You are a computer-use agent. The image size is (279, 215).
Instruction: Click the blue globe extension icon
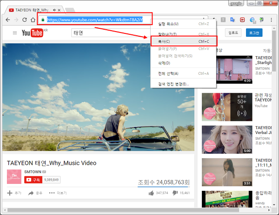[252, 20]
